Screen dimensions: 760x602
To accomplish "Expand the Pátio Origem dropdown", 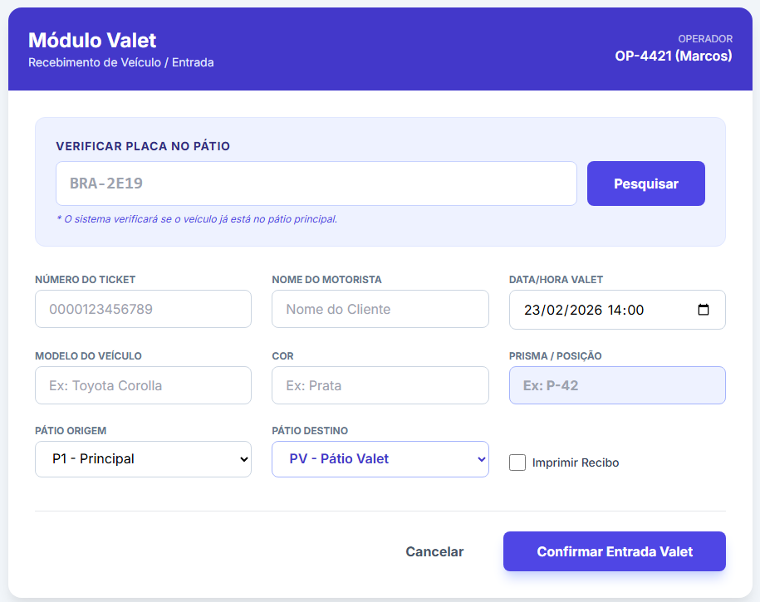I will click(x=143, y=459).
